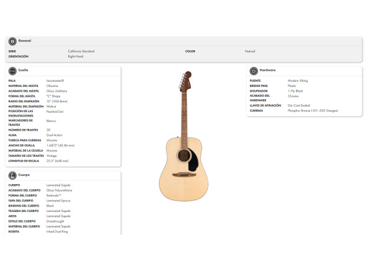The width and height of the screenshot is (366, 269).
Task: Click the General section heading
Action: click(25, 40)
